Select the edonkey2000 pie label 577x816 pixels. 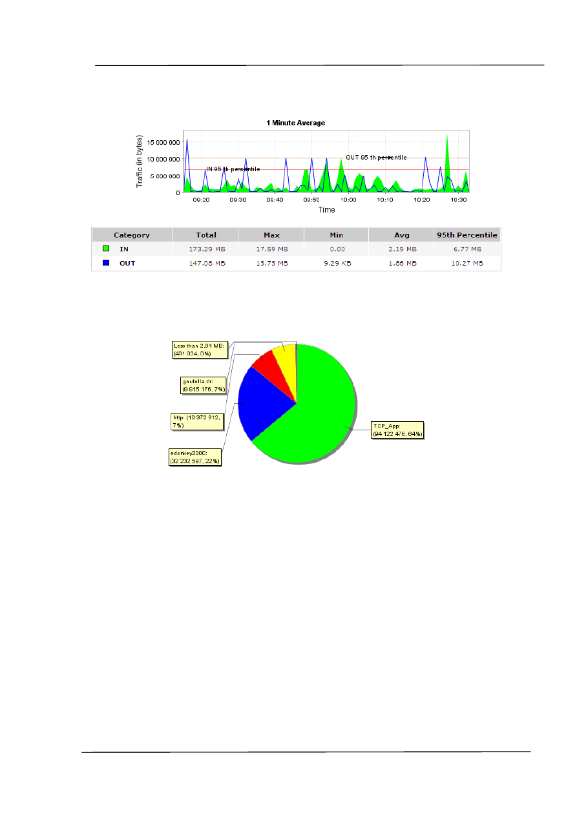point(194,456)
